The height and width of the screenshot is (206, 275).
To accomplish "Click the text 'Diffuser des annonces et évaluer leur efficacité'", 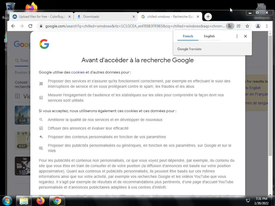I will pyautogui.click(x=88, y=128).
